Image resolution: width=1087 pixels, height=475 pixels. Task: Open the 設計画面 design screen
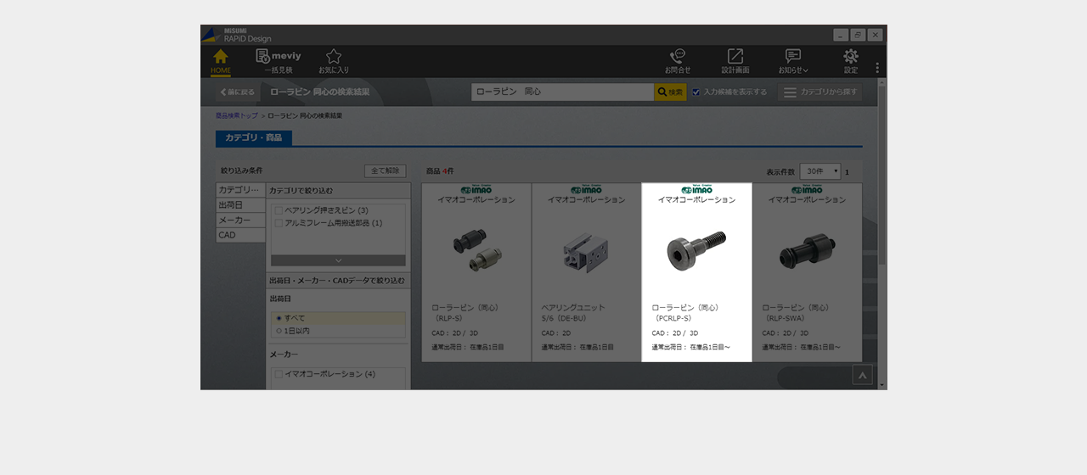pyautogui.click(x=735, y=60)
